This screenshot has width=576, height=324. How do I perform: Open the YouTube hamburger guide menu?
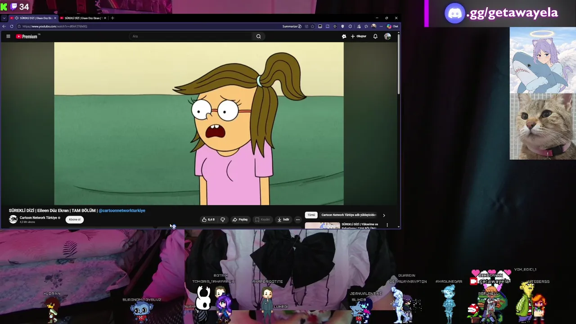[8, 36]
